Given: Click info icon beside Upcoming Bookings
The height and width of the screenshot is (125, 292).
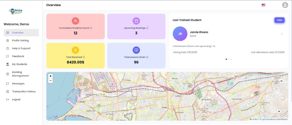Looking at the screenshot, I should click(x=147, y=28).
